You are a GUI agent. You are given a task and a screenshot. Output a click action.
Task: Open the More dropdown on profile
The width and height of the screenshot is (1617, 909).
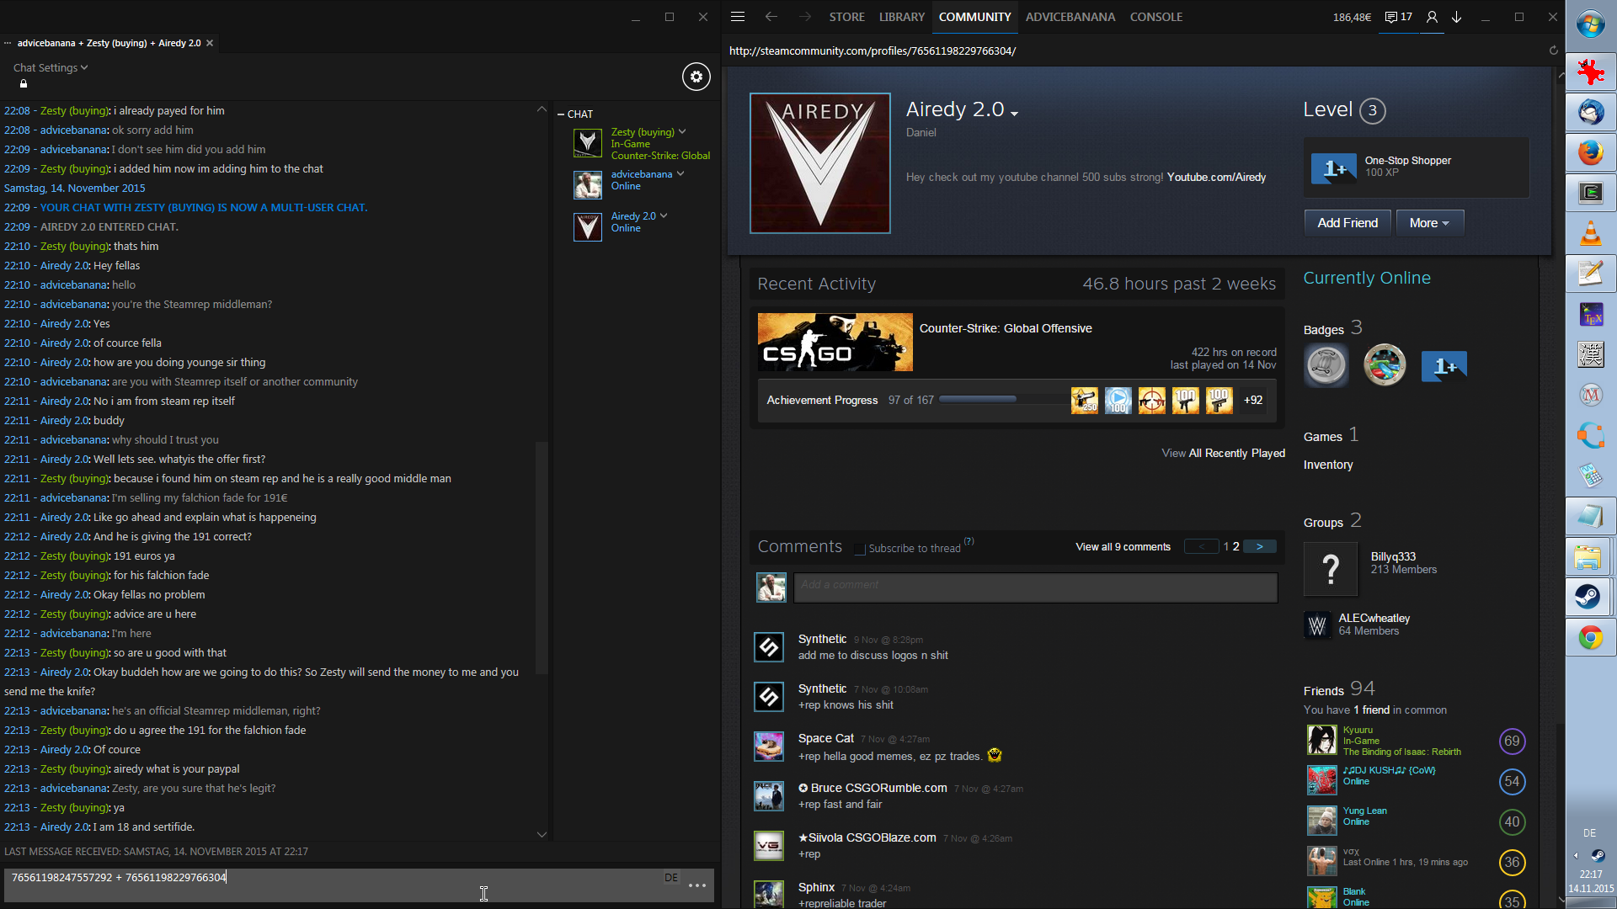coord(1429,223)
